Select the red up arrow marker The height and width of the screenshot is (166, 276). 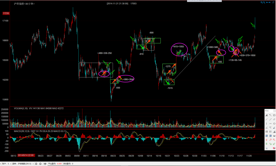[x=267, y=140]
